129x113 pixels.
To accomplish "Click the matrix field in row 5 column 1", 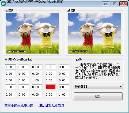I will [x=10, y=95].
